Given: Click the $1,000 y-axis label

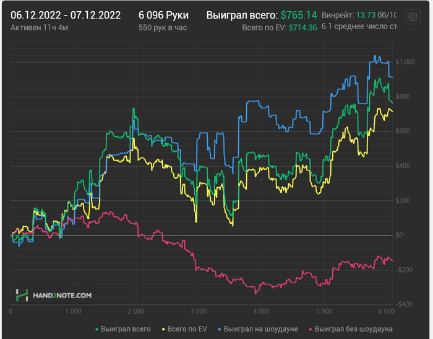Looking at the screenshot, I should point(405,62).
